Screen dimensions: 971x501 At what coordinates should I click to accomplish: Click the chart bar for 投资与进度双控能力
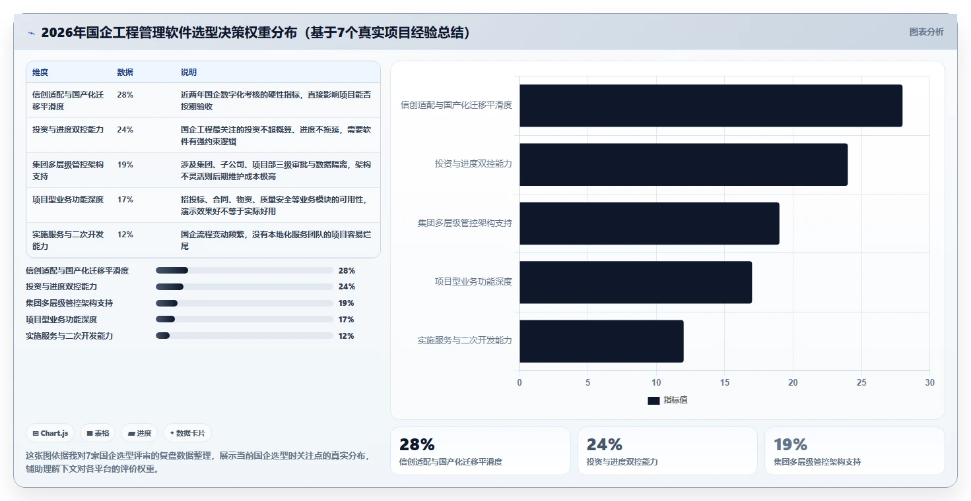(x=683, y=164)
